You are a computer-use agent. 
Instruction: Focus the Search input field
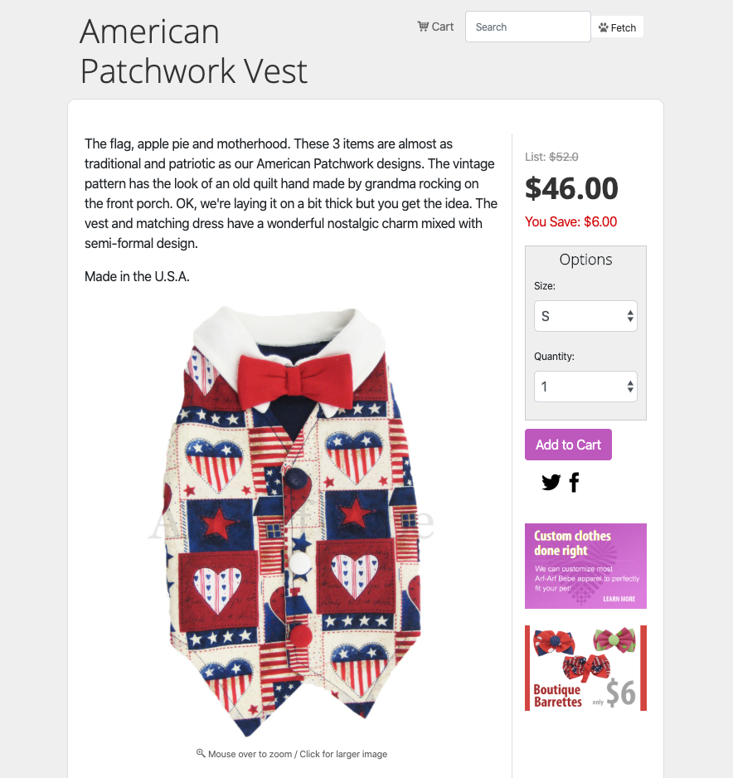pos(527,27)
